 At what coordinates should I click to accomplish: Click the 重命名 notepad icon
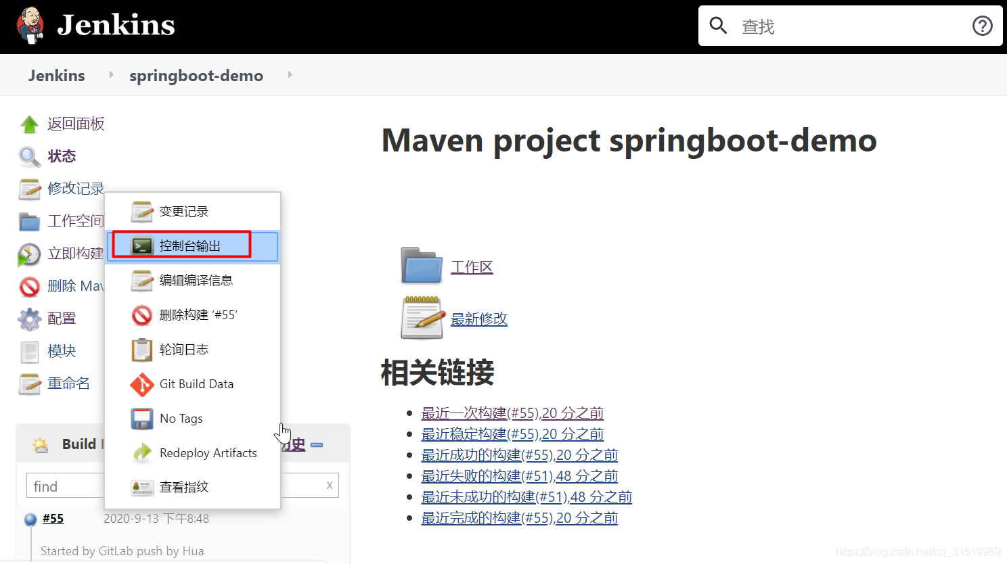tap(29, 383)
